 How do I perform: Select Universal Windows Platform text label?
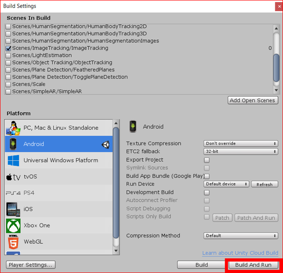click(x=61, y=160)
